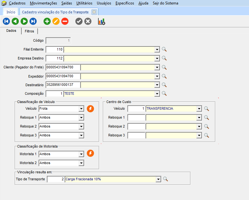Open Usuários menu
249x200 pixels.
point(104,3)
